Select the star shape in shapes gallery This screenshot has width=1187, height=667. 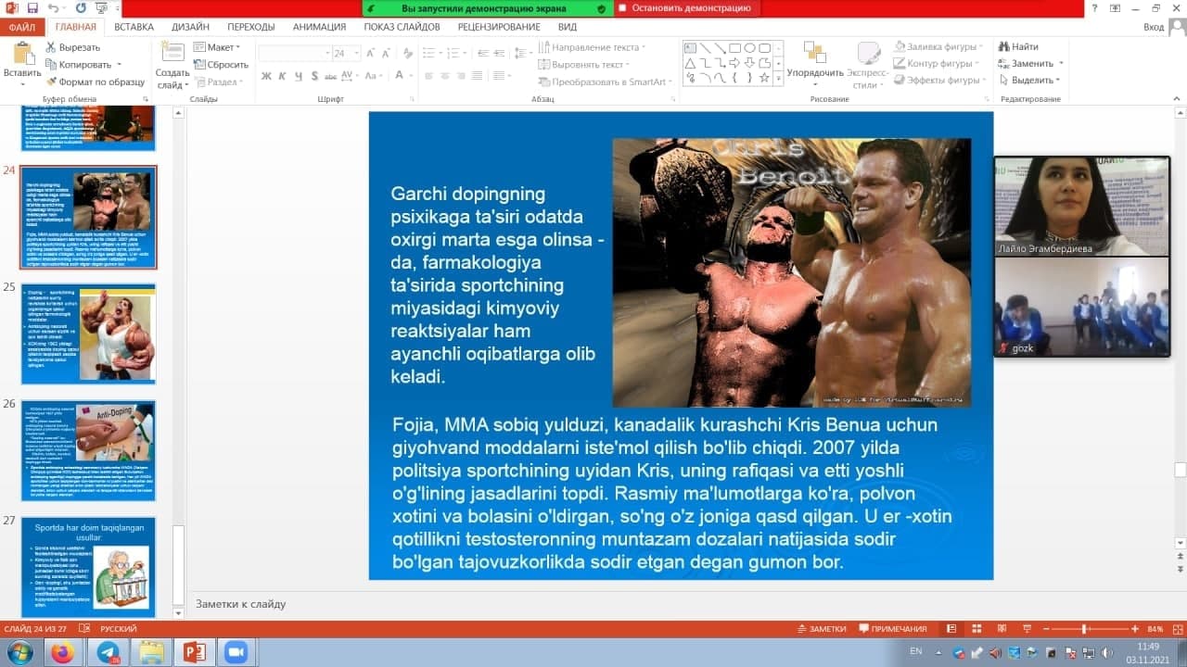pos(764,78)
